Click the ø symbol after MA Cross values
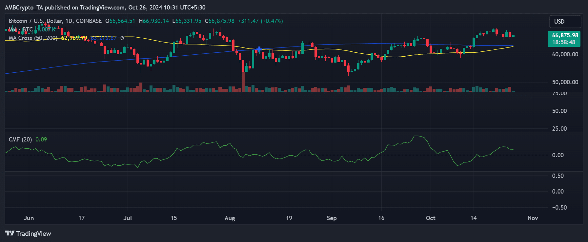 [122, 38]
